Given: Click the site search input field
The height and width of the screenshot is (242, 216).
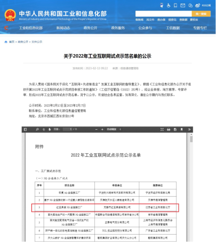Looking at the screenshot, I should click(x=163, y=14).
